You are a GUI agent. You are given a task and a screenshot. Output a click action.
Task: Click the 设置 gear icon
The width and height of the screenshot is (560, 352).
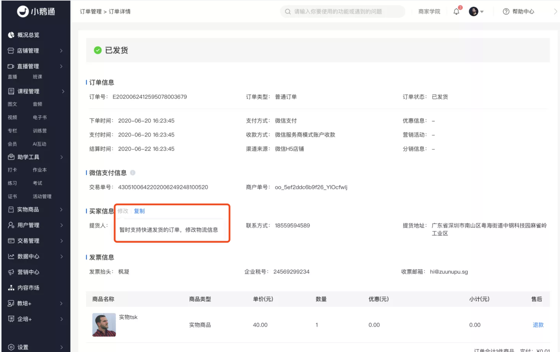tap(11, 347)
